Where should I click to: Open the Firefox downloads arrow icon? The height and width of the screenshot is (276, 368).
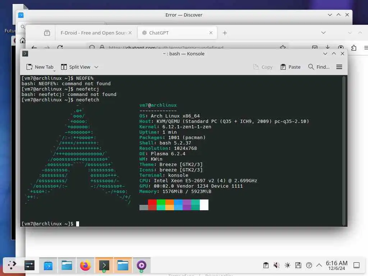(328, 47)
